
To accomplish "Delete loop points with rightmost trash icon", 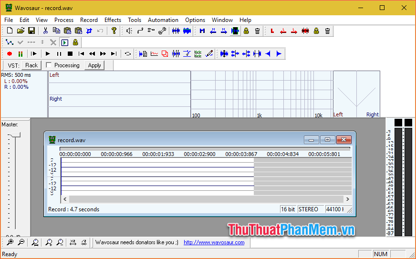I will click(327, 31).
